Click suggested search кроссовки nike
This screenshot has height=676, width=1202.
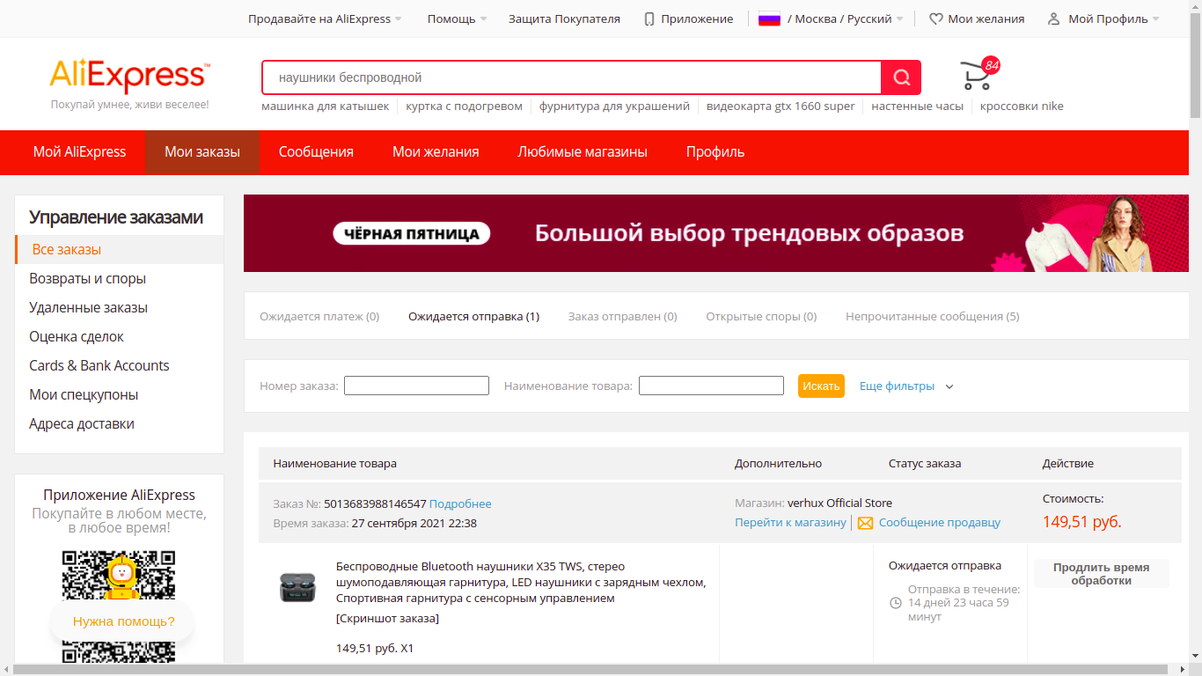[1022, 106]
